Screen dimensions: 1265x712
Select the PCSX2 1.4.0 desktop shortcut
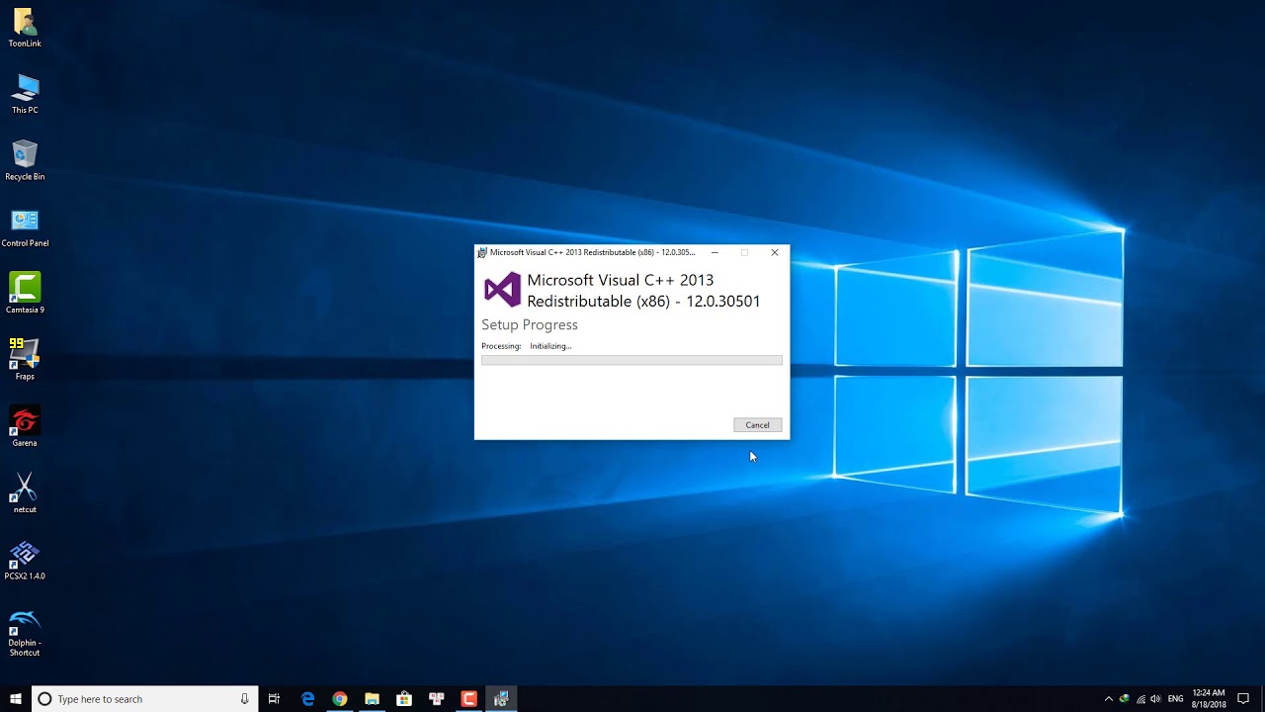coord(25,560)
